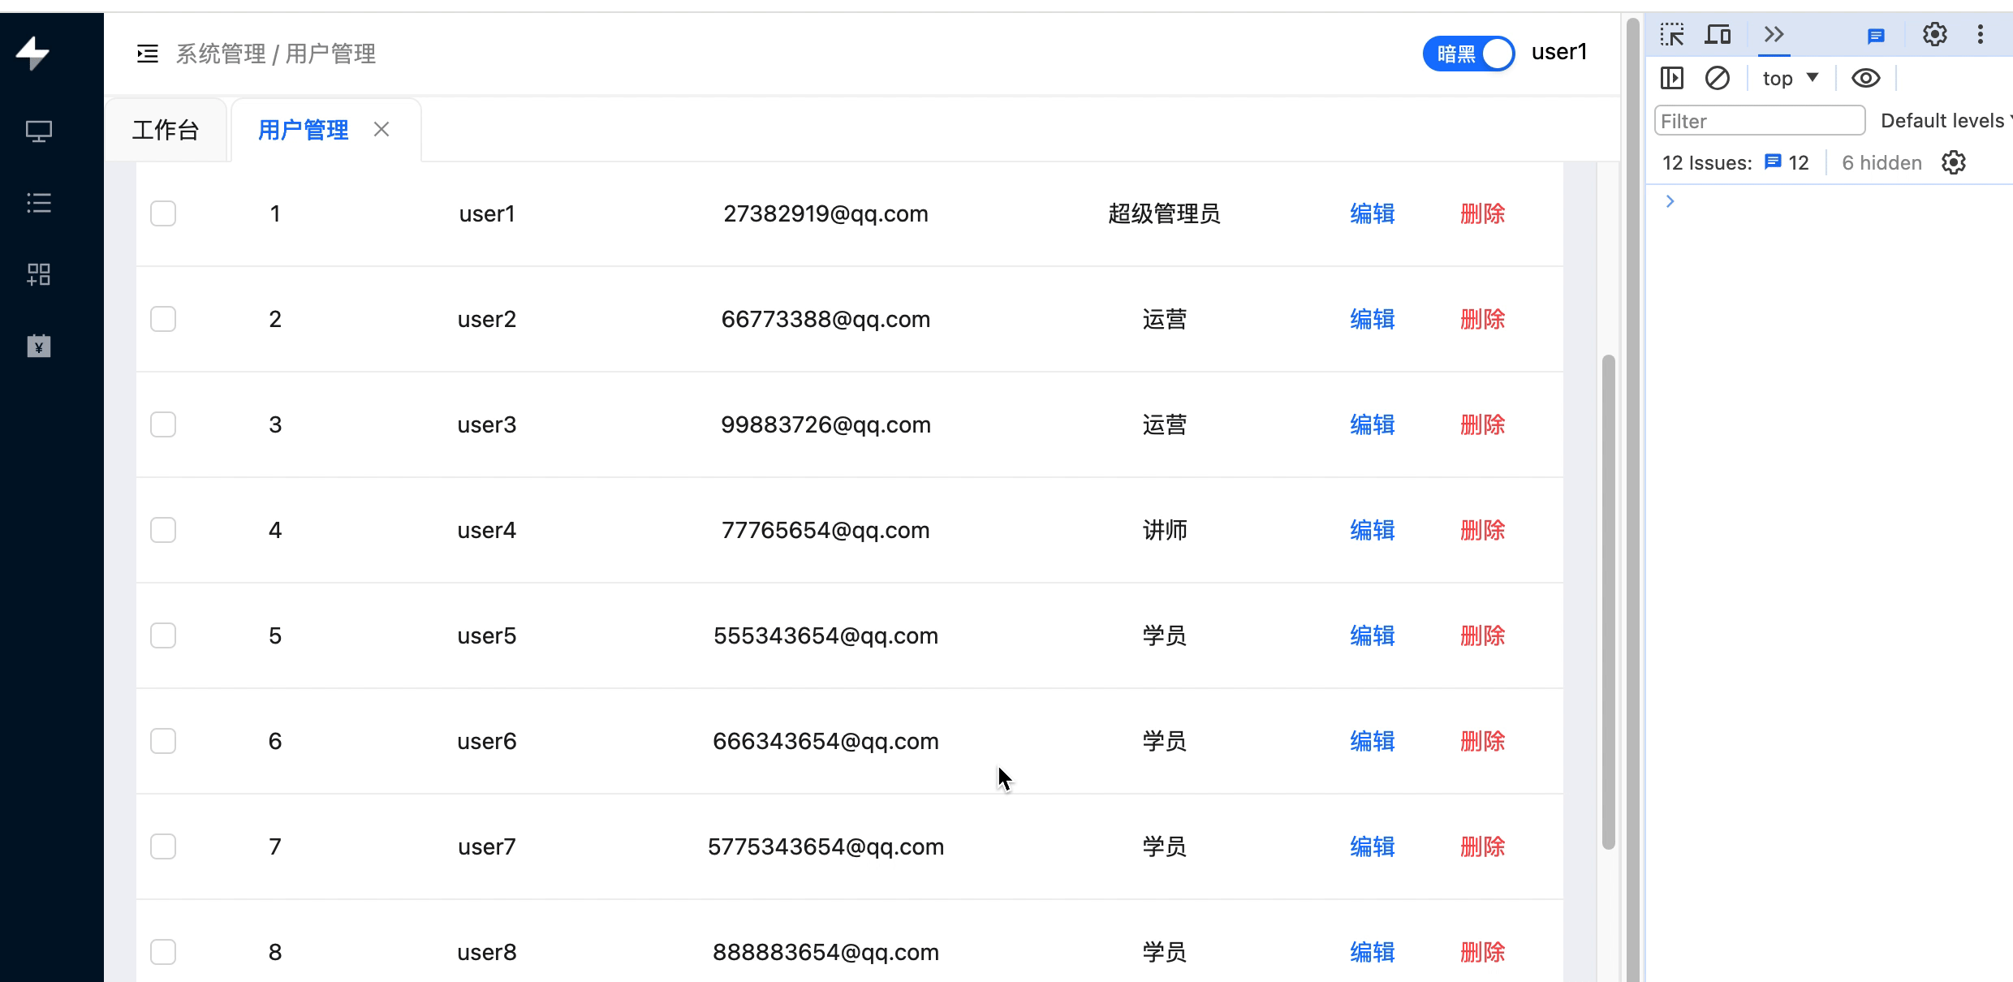This screenshot has height=982, width=2013.
Task: Open the list management sidebar icon
Action: tap(39, 203)
